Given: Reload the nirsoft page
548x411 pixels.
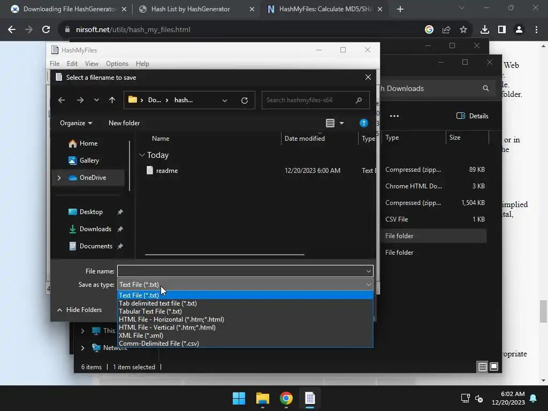Looking at the screenshot, I should 46,30.
